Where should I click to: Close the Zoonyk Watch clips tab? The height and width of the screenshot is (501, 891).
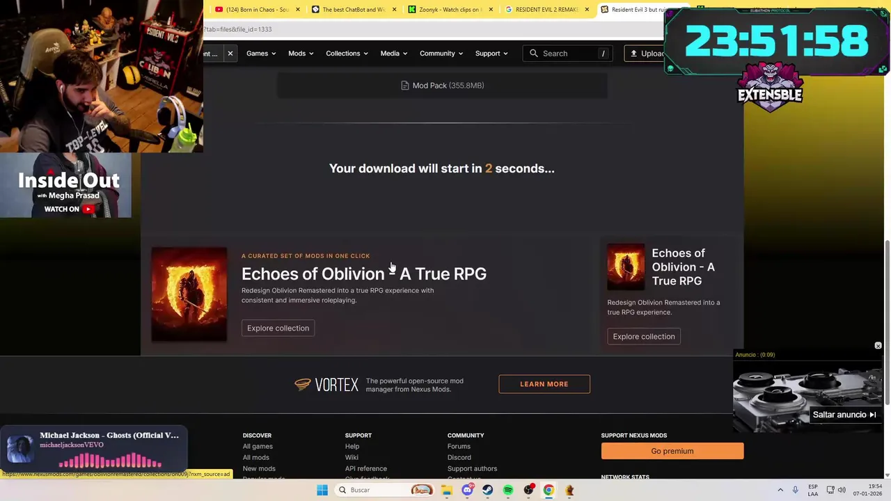[491, 10]
